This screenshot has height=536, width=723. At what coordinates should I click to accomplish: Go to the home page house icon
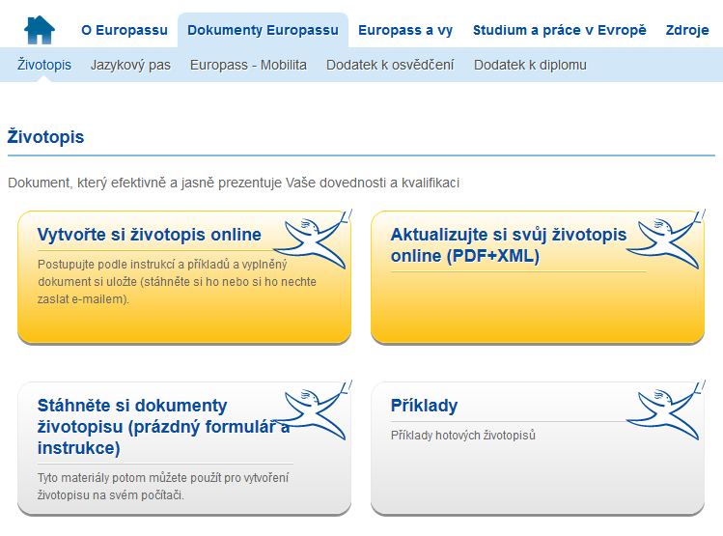40,30
